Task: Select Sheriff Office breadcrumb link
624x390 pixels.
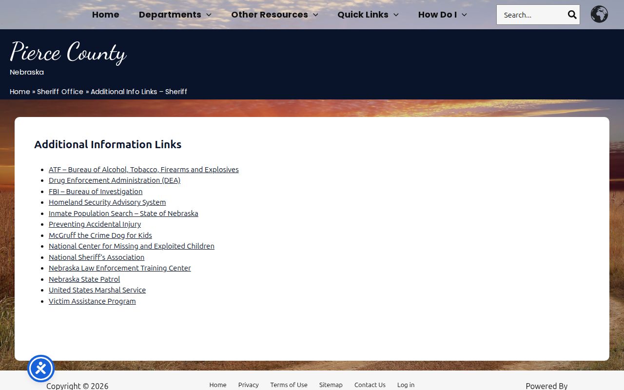Action: click(x=60, y=92)
